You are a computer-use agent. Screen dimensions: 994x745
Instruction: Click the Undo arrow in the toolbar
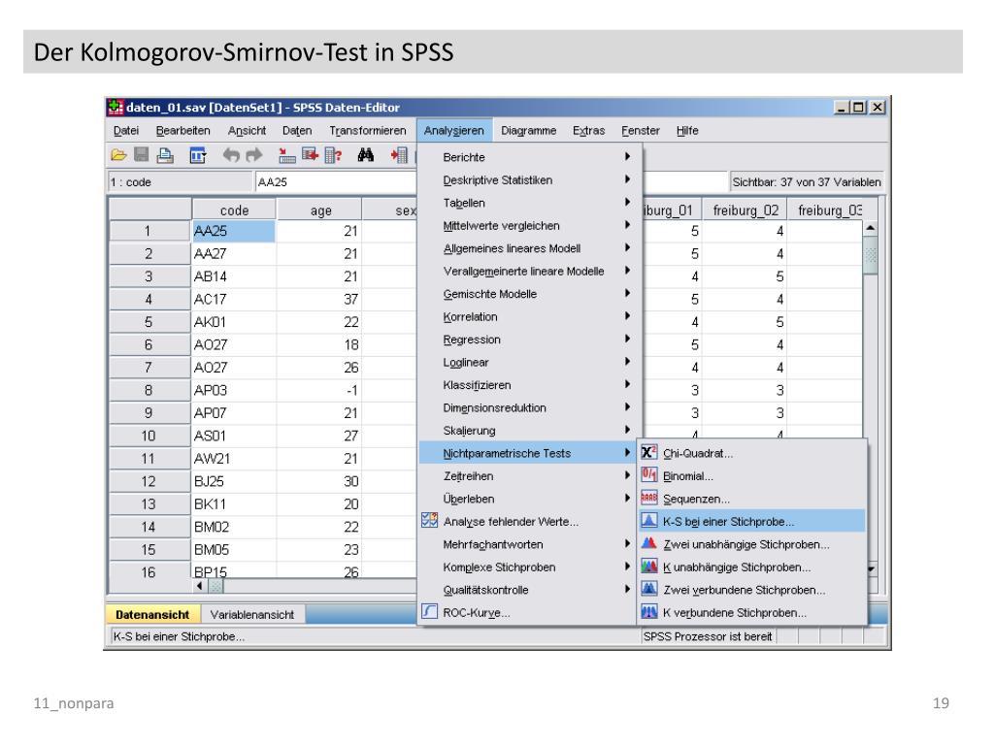coord(231,155)
